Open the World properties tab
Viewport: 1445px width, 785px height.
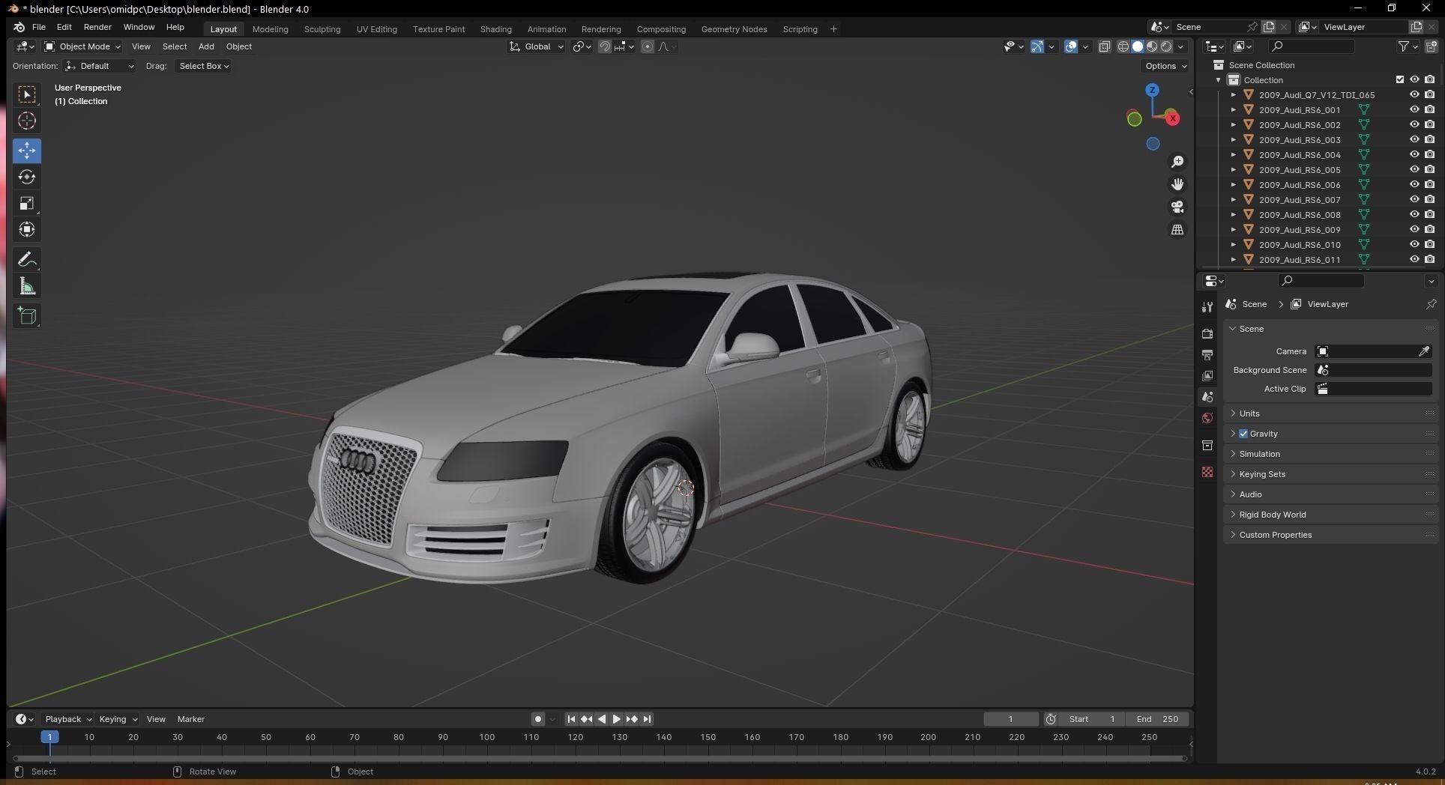[x=1207, y=418]
